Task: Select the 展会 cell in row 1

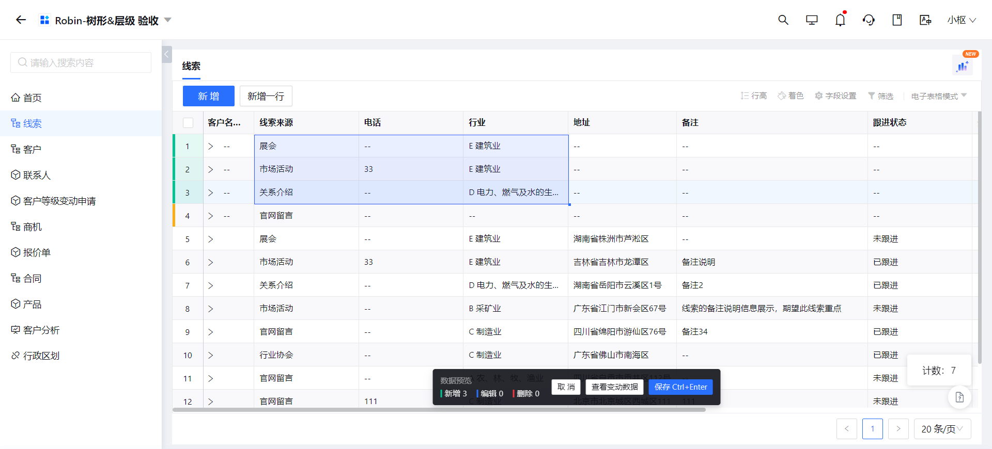Action: 306,146
